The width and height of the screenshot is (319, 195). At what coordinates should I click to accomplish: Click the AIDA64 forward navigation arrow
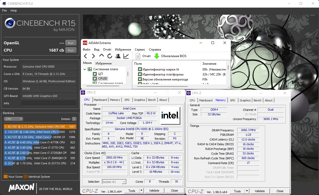click(x=93, y=56)
